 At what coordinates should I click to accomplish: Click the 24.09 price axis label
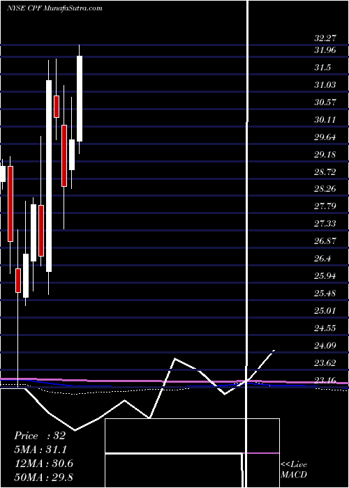[325, 346]
